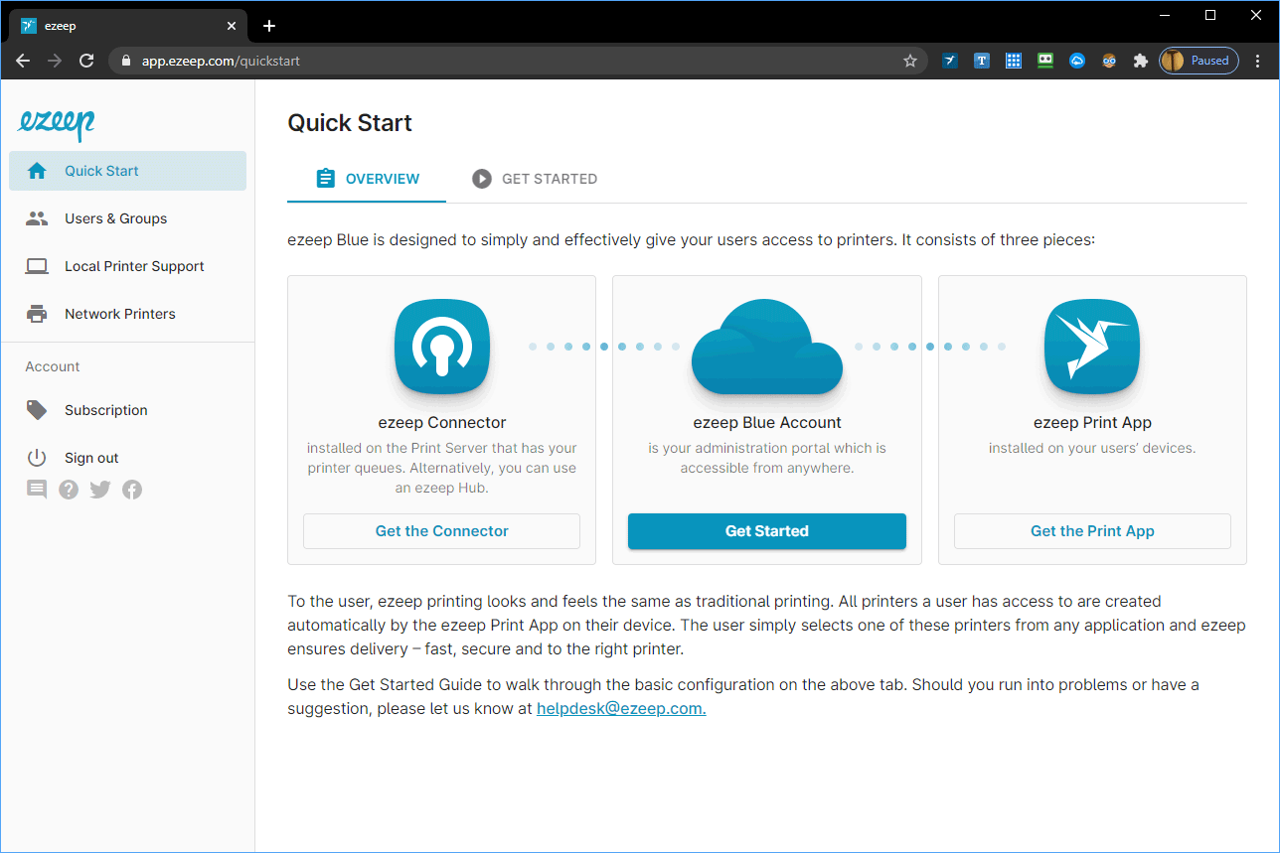Click the Get Started play icon
1280x853 pixels.
tap(482, 179)
